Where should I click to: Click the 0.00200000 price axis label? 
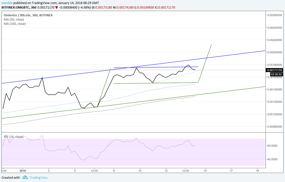(x=275, y=52)
